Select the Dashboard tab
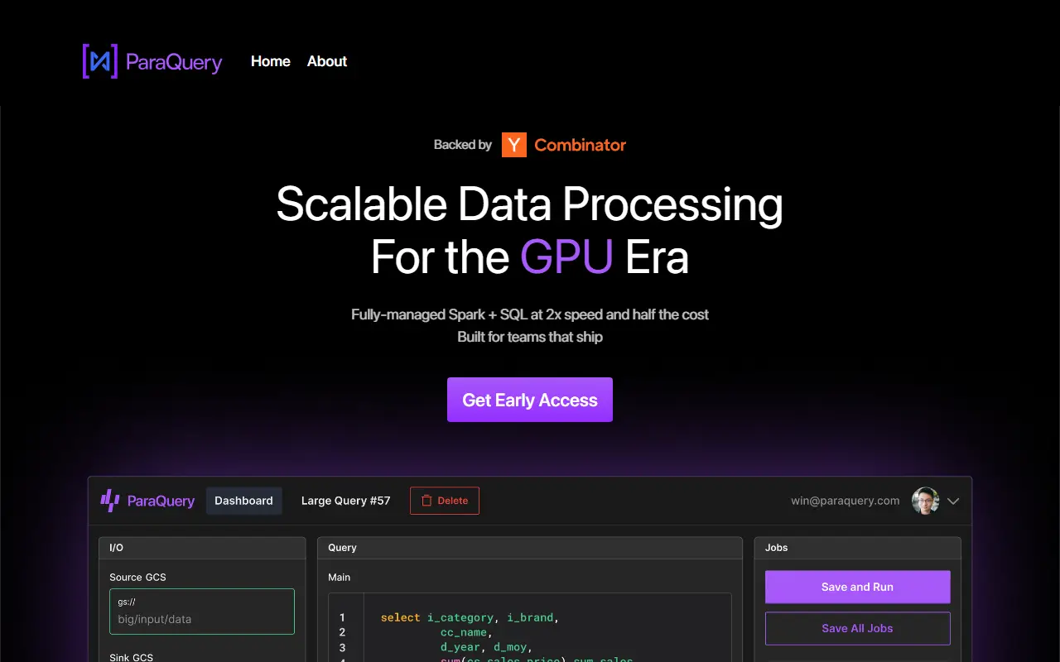 tap(243, 501)
